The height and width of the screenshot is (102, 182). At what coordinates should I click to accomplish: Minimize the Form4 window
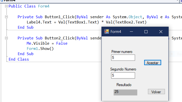click(x=131, y=32)
